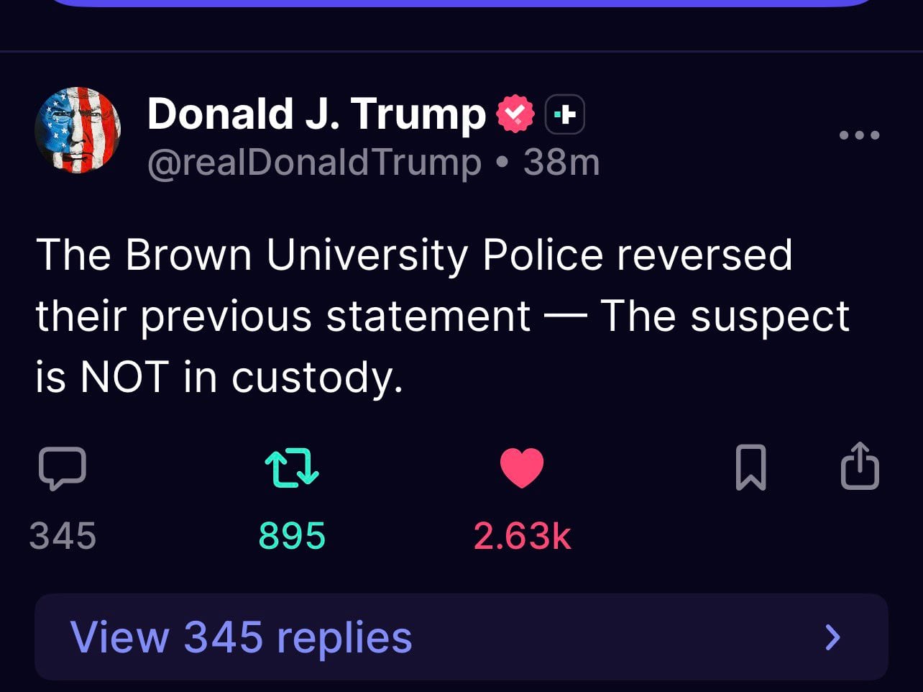
Task: Click the plus badge beside the verified checkmark
Action: click(565, 114)
